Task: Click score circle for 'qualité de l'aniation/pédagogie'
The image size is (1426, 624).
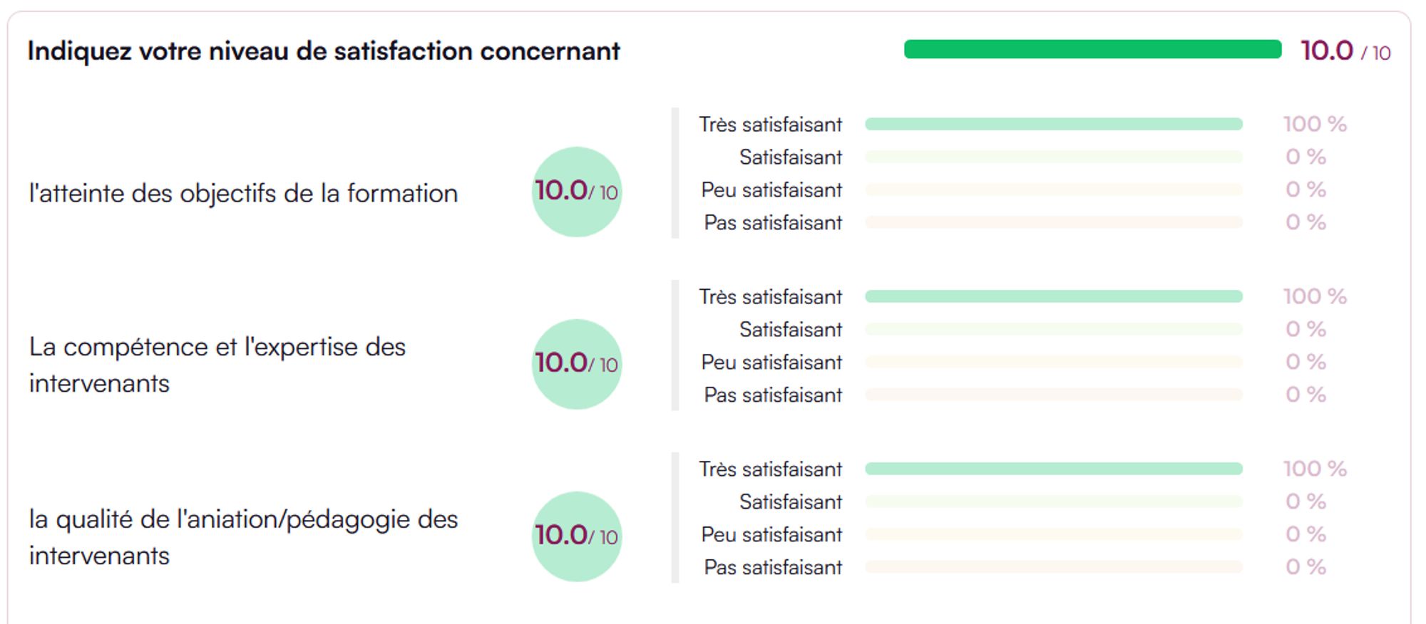Action: (x=577, y=536)
